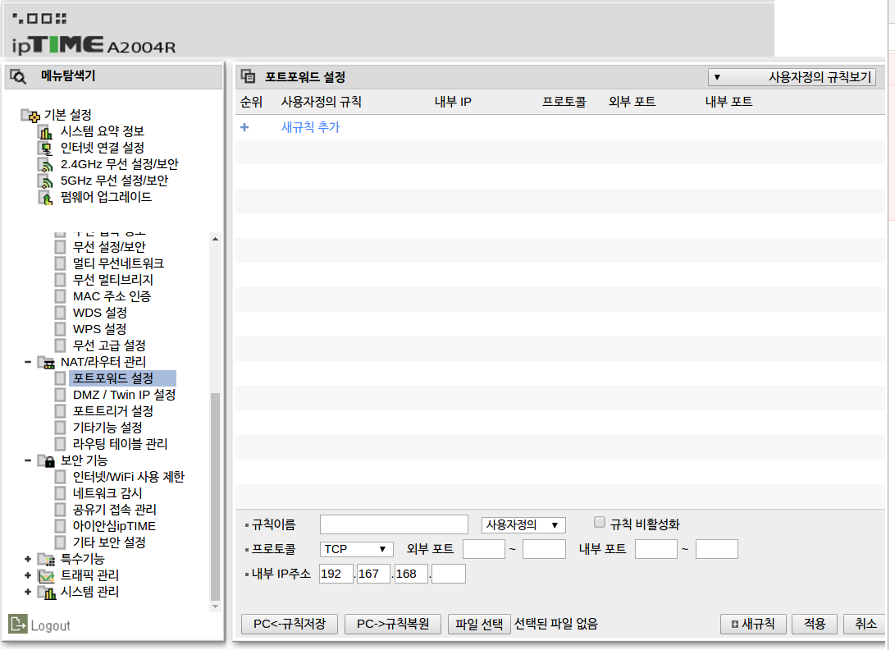The width and height of the screenshot is (895, 650).
Task: Open WPS 설정 menu item
Action: pos(100,330)
